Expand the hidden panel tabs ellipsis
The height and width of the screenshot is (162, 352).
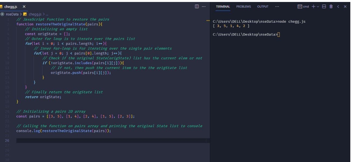click(277, 7)
